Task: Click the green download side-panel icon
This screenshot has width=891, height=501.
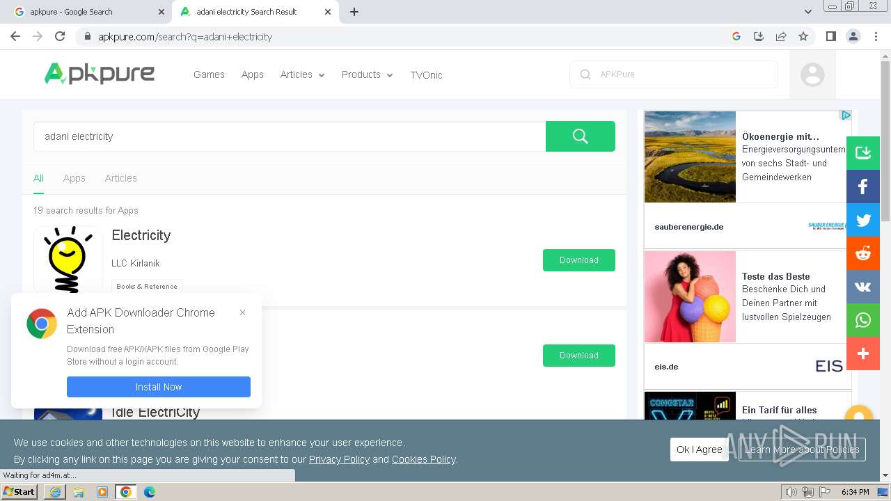Action: tap(863, 153)
